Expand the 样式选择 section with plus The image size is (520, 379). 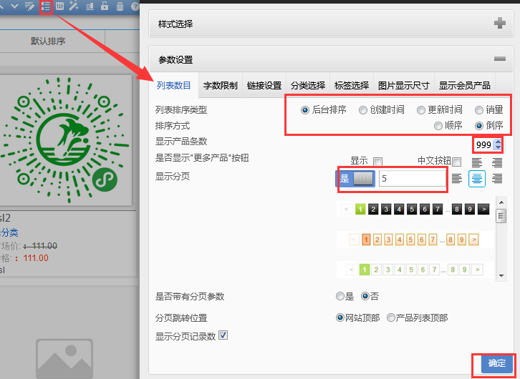500,24
